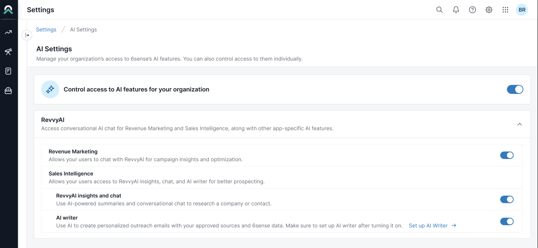Image resolution: width=538 pixels, height=248 pixels.
Task: Open the notifications bell
Action: point(456,9)
